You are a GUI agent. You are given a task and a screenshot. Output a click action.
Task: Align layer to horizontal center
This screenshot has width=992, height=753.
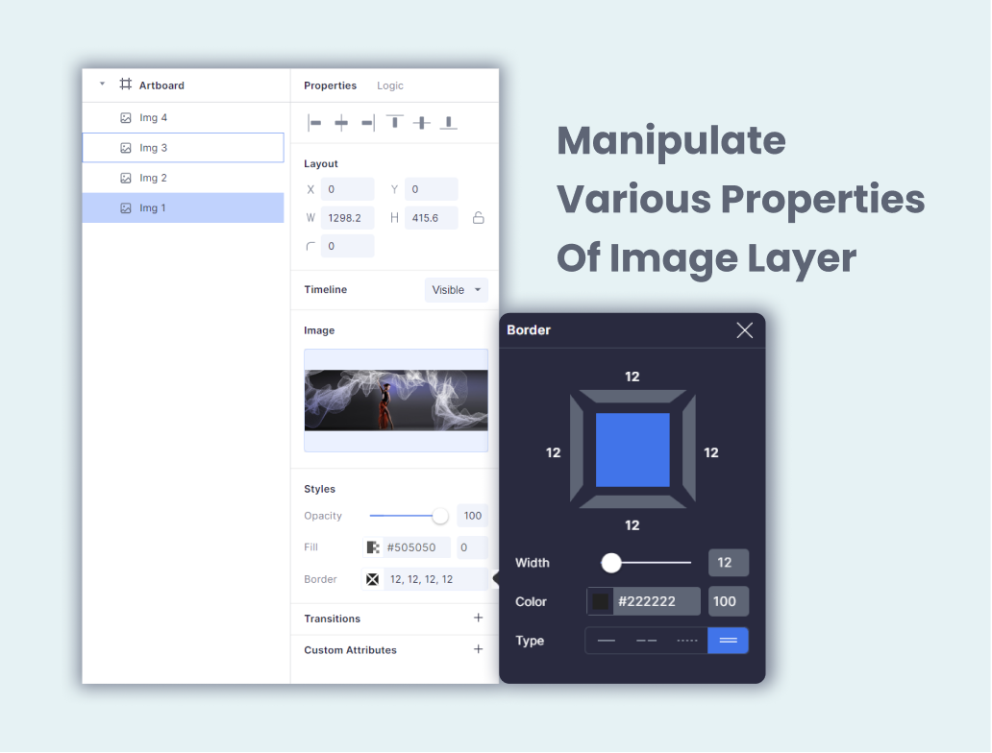(341, 123)
